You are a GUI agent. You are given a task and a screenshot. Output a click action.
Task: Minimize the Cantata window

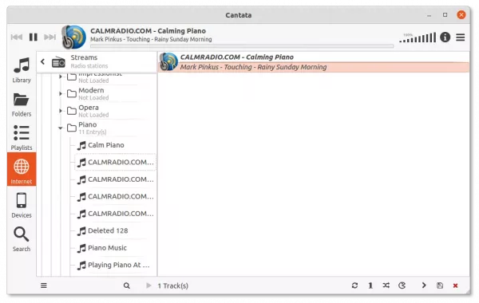pyautogui.click(x=430, y=15)
